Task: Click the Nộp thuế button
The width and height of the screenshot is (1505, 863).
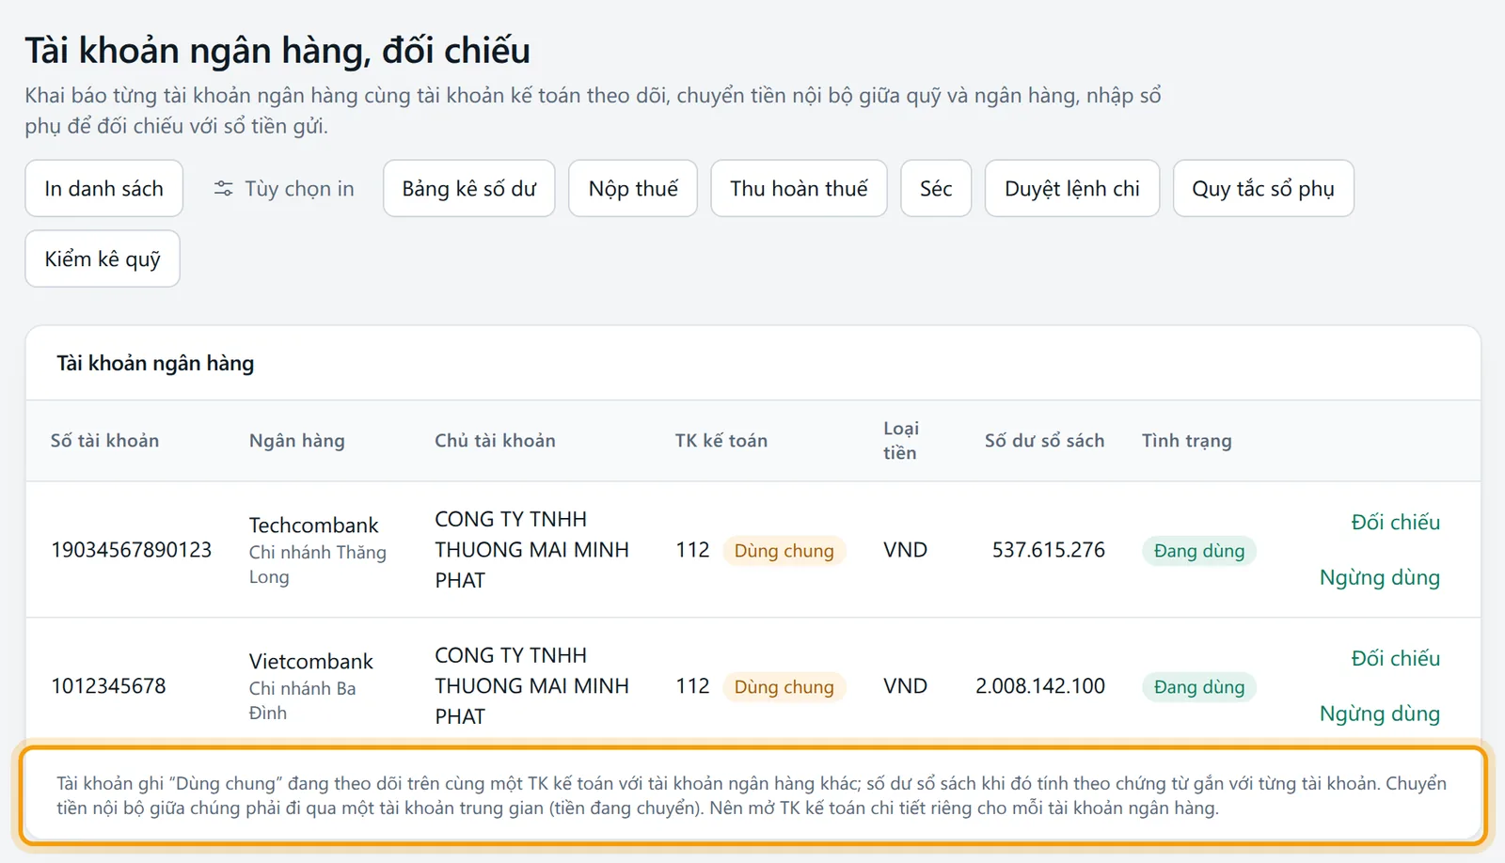Action: [x=633, y=189]
